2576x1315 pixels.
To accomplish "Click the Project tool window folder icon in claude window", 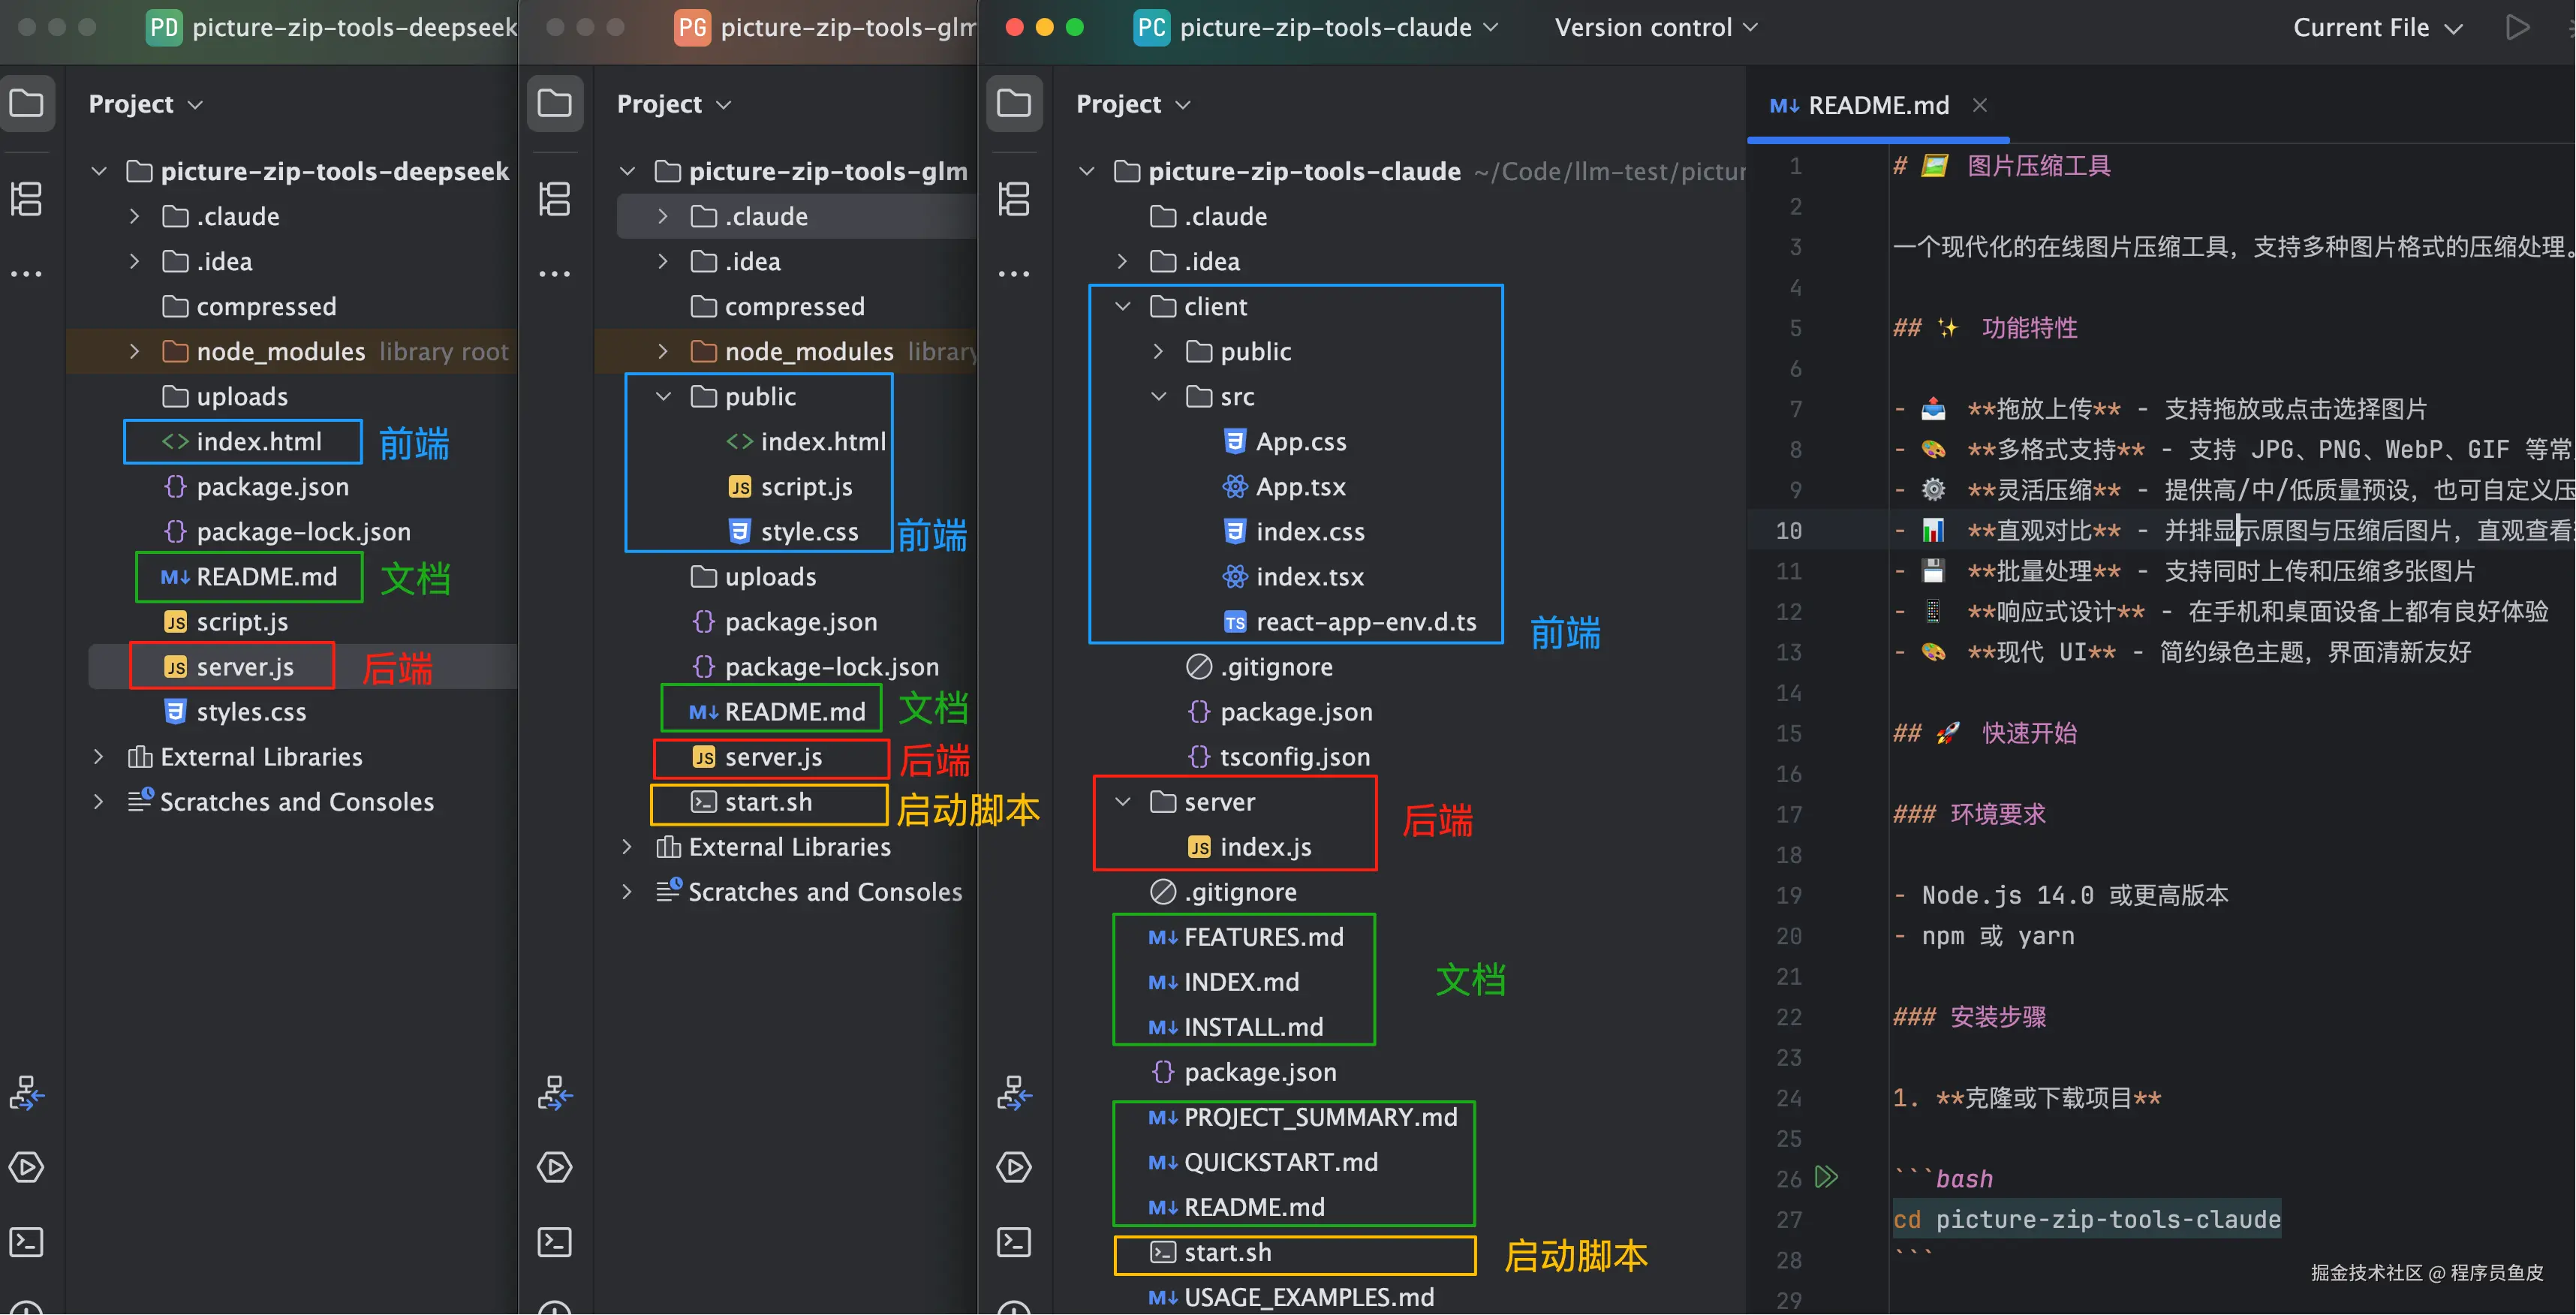I will click(1013, 103).
